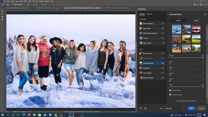Uncheck the Preserve subject checkbox

point(170,90)
